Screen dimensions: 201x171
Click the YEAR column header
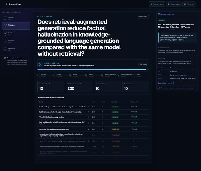point(93,102)
